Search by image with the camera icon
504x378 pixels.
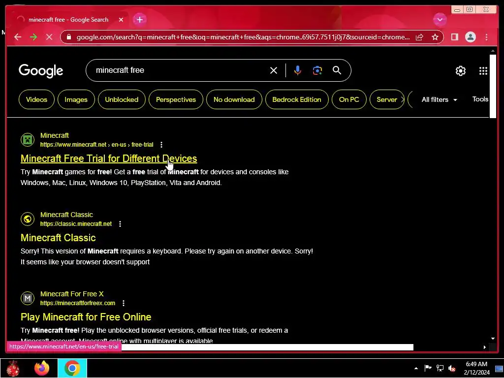point(317,70)
